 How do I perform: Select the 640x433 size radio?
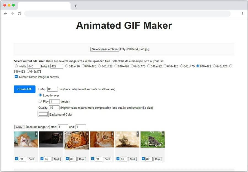coord(231,66)
